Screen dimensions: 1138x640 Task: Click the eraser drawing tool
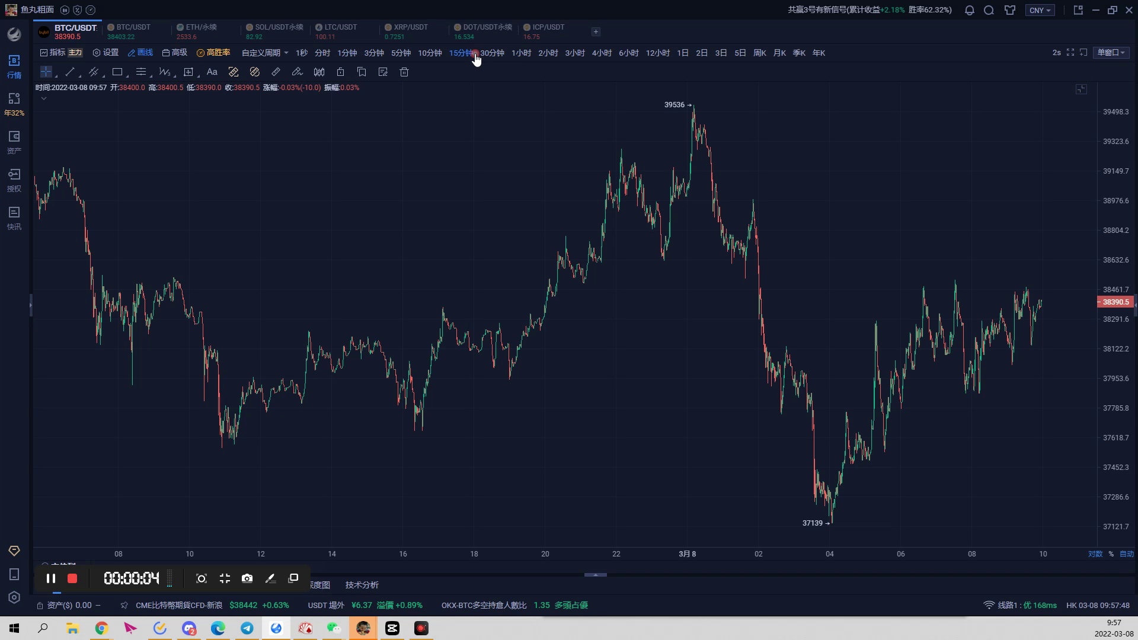pos(297,72)
